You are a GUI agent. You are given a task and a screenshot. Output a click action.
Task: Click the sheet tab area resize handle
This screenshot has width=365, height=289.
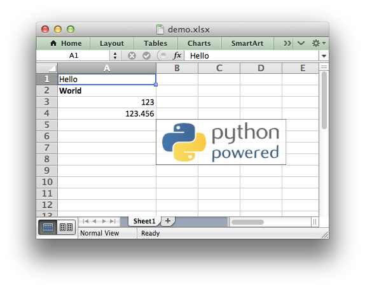click(228, 222)
